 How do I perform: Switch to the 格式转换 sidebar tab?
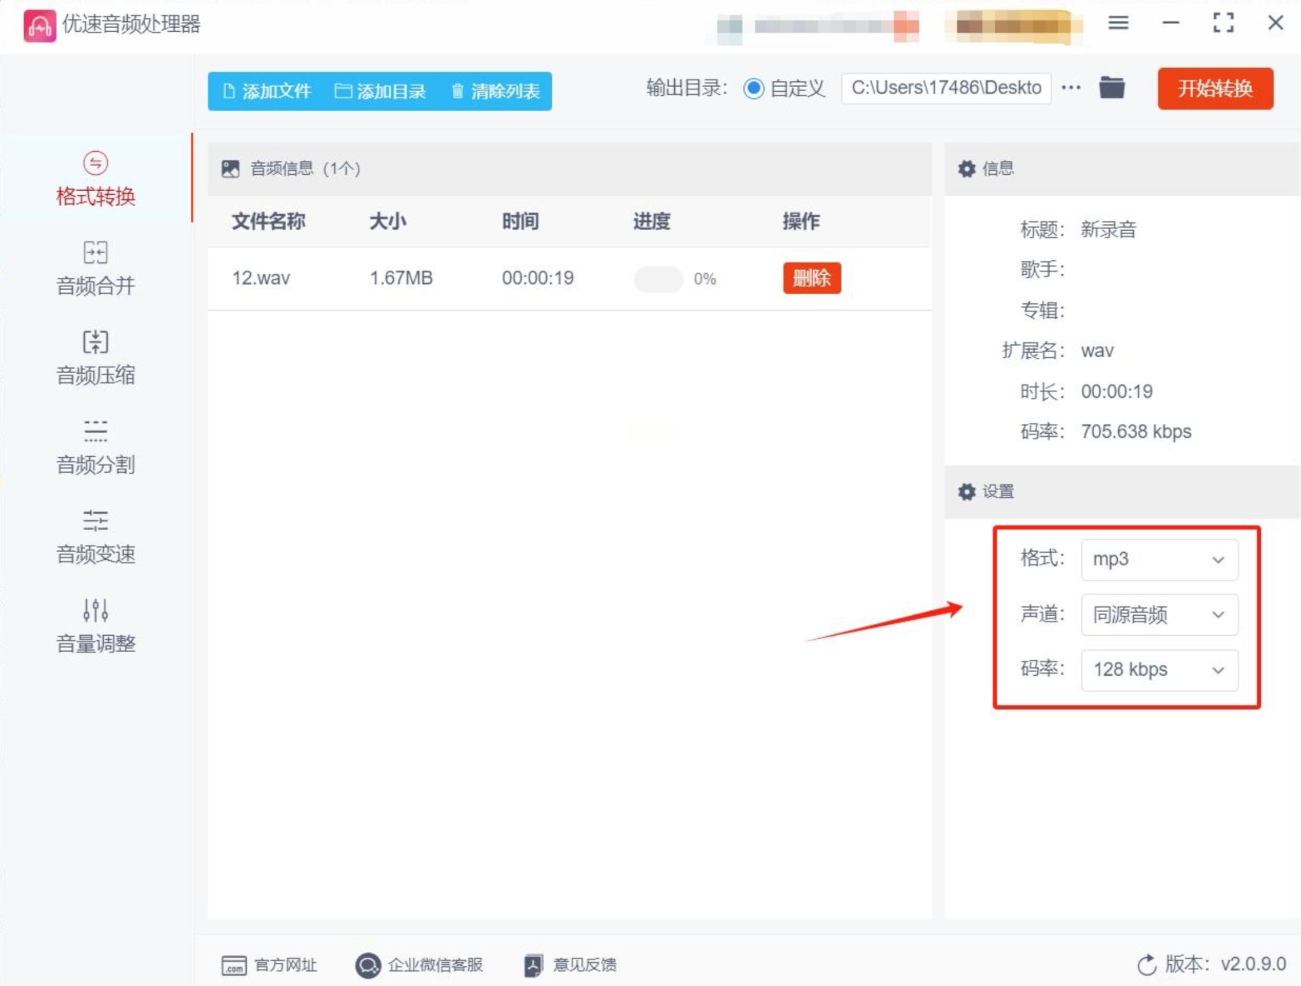point(95,180)
